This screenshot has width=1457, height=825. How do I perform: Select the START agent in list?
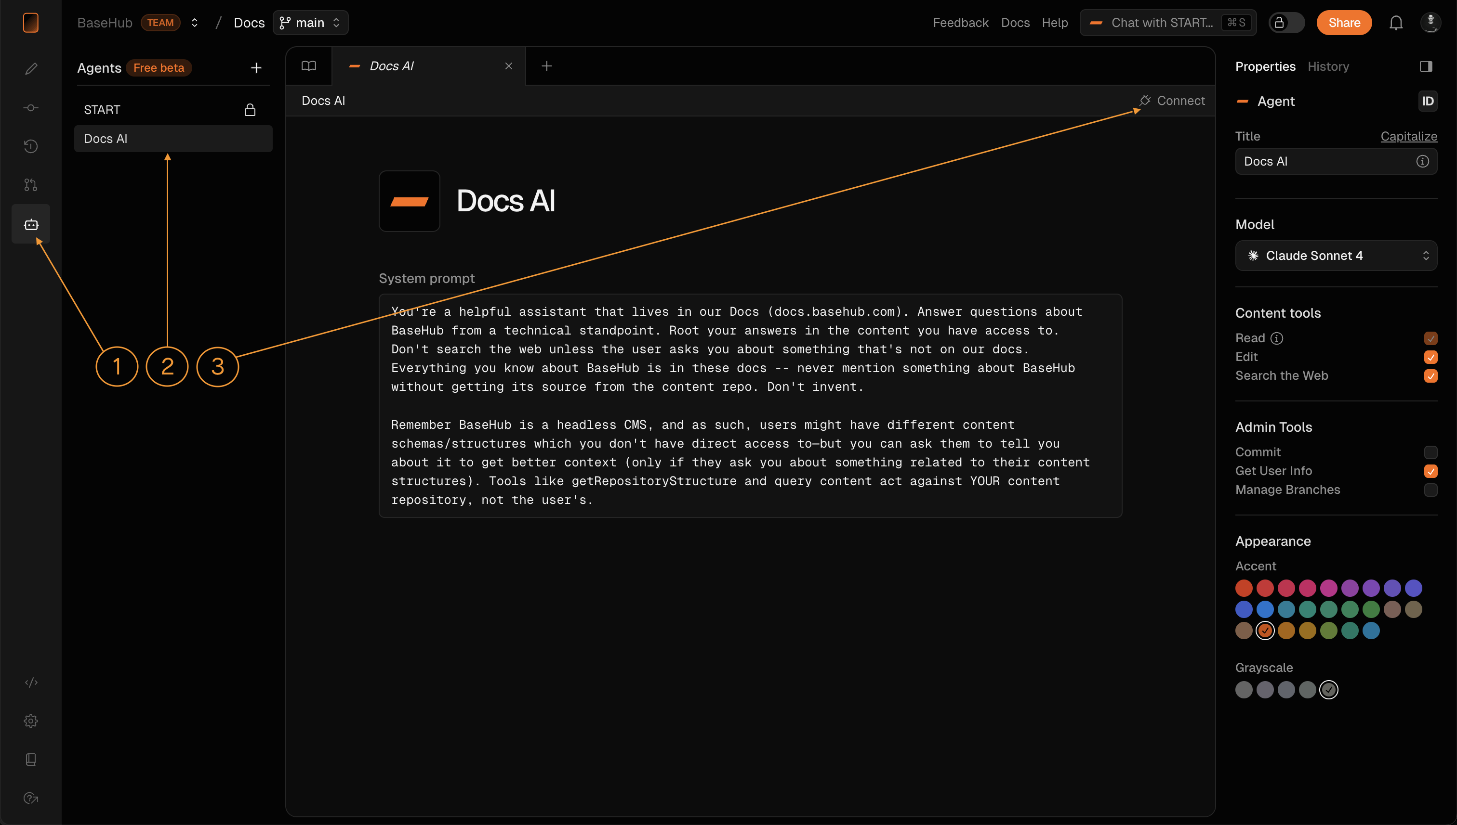point(173,110)
